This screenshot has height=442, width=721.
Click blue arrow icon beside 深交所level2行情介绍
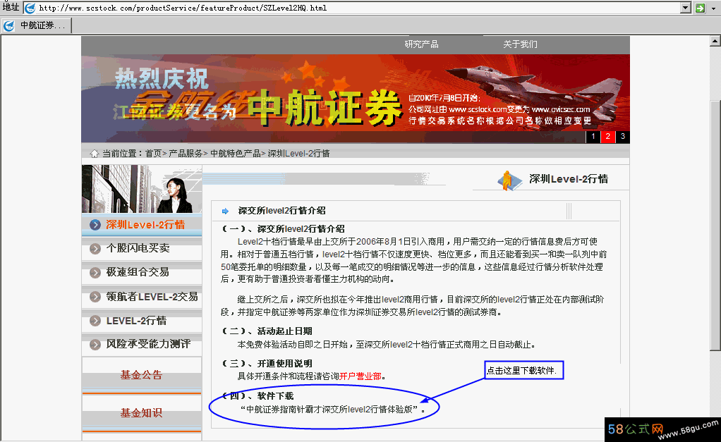225,211
